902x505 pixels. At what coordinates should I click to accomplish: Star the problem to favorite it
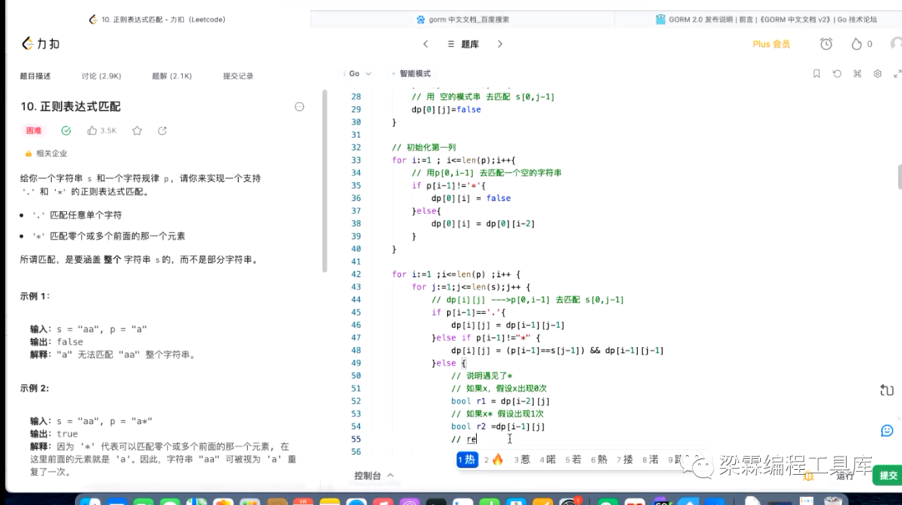[x=138, y=130]
